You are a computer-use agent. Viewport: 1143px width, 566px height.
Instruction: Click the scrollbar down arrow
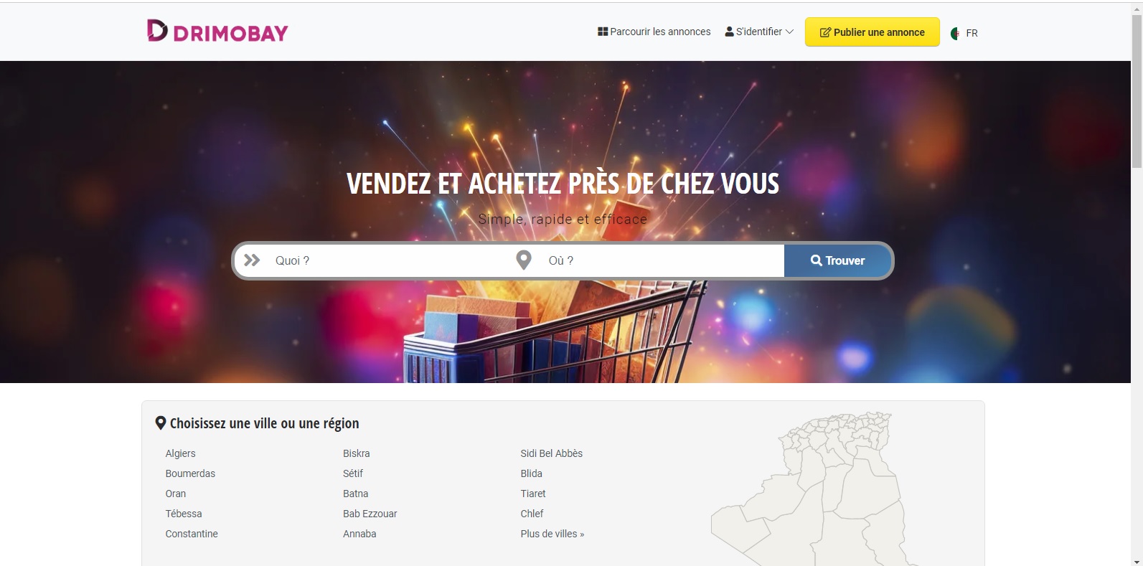(1137, 561)
